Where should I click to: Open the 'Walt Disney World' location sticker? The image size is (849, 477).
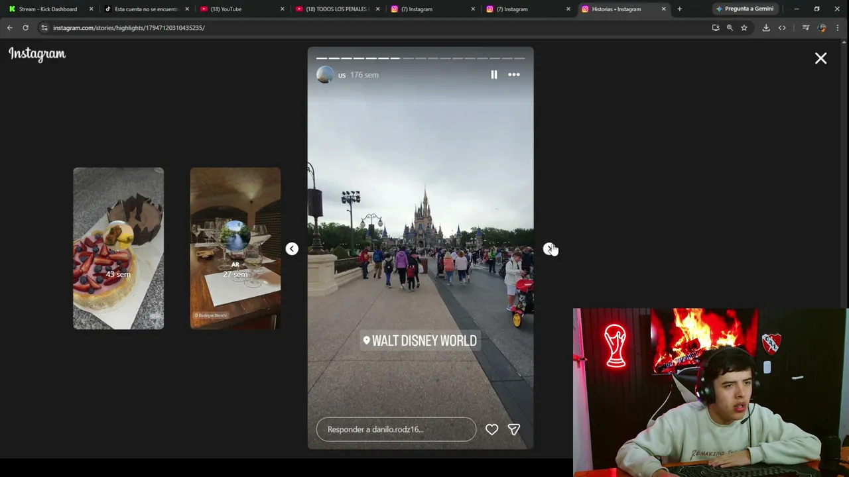420,341
